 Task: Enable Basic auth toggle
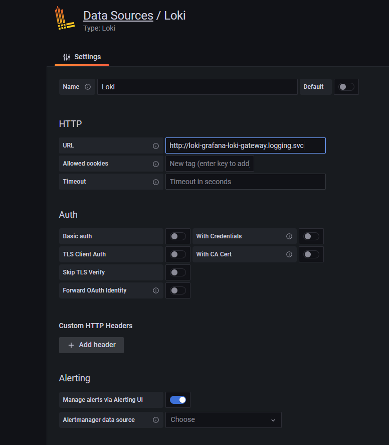178,236
